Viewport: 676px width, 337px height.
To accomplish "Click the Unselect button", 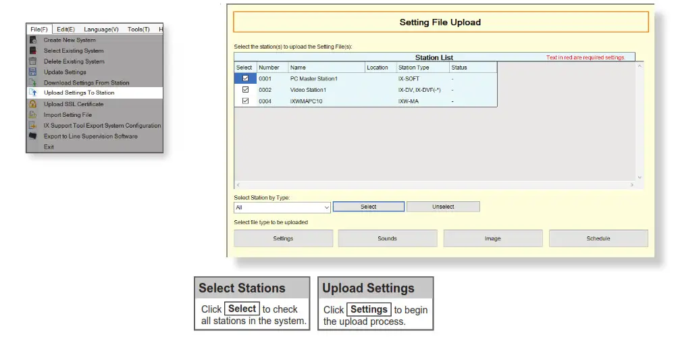I will click(443, 207).
